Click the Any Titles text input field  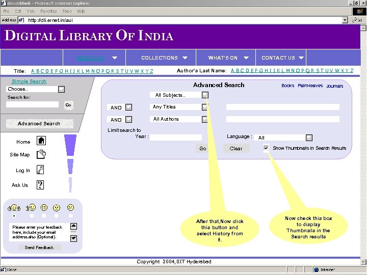click(x=283, y=107)
